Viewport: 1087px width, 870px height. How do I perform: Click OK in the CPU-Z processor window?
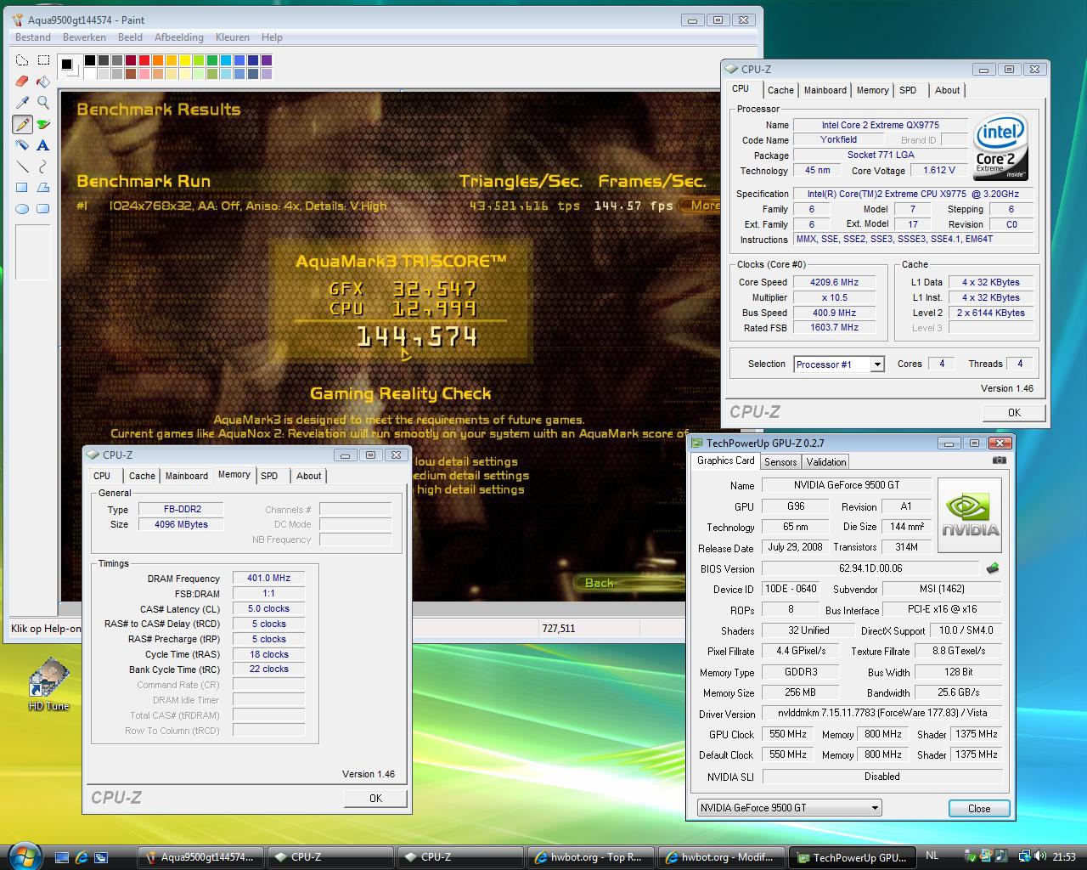(x=1014, y=413)
